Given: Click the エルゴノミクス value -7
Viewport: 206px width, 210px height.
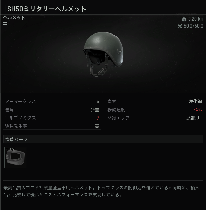Looking at the screenshot, I should pyautogui.click(x=97, y=118).
